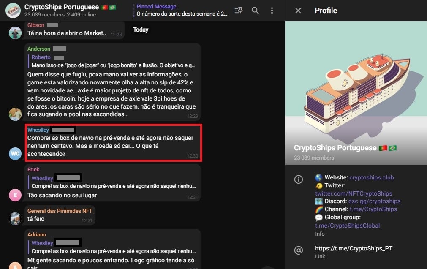The width and height of the screenshot is (427, 269).
Task: Click the Gibson sender name
Action: tap(35, 25)
